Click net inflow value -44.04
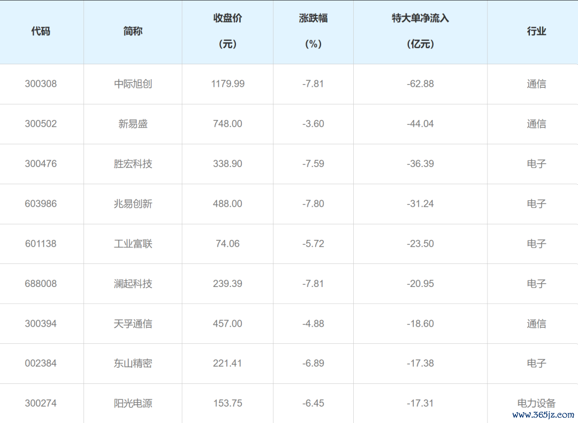The height and width of the screenshot is (423, 578). [x=420, y=124]
